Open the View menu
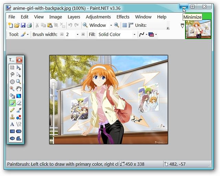 tap(39, 17)
